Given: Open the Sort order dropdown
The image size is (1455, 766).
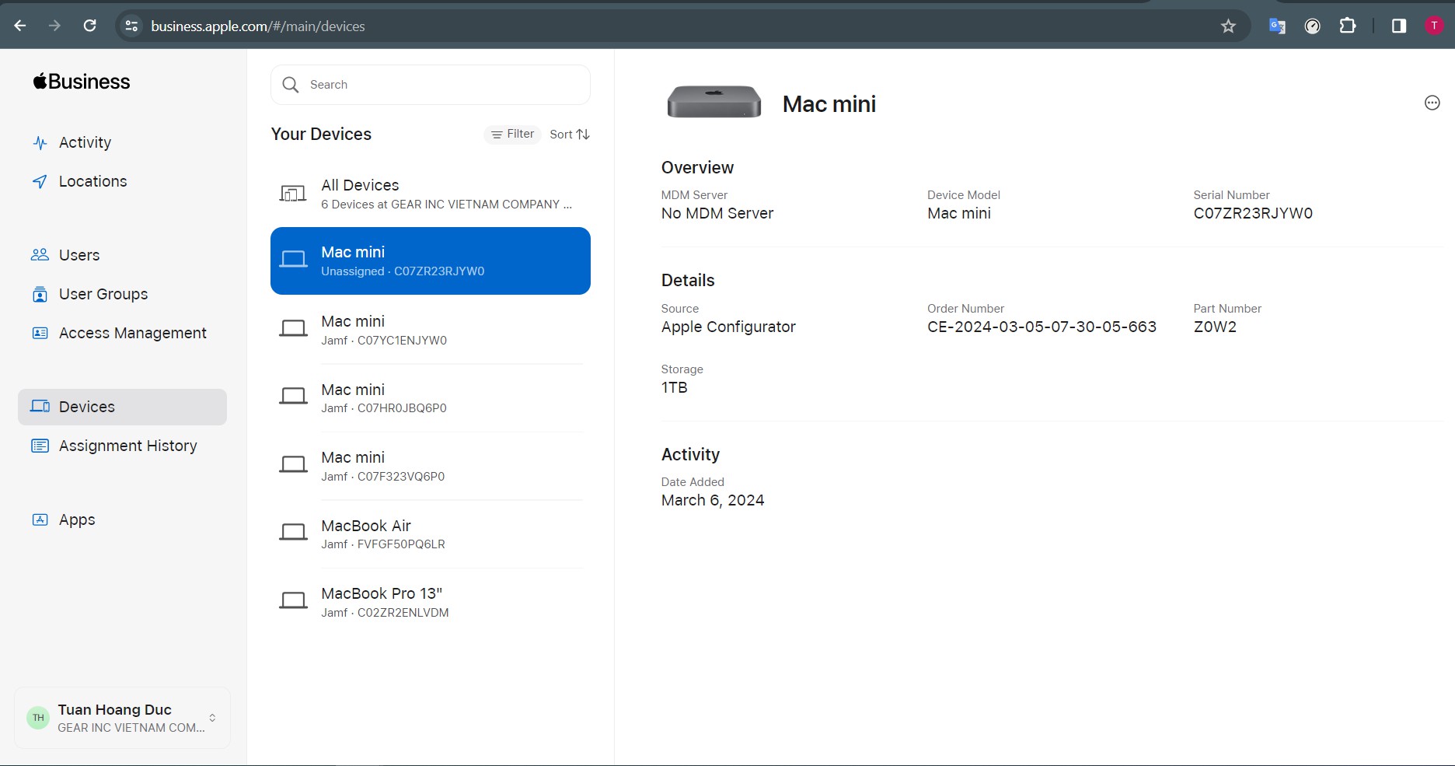Looking at the screenshot, I should tap(569, 135).
